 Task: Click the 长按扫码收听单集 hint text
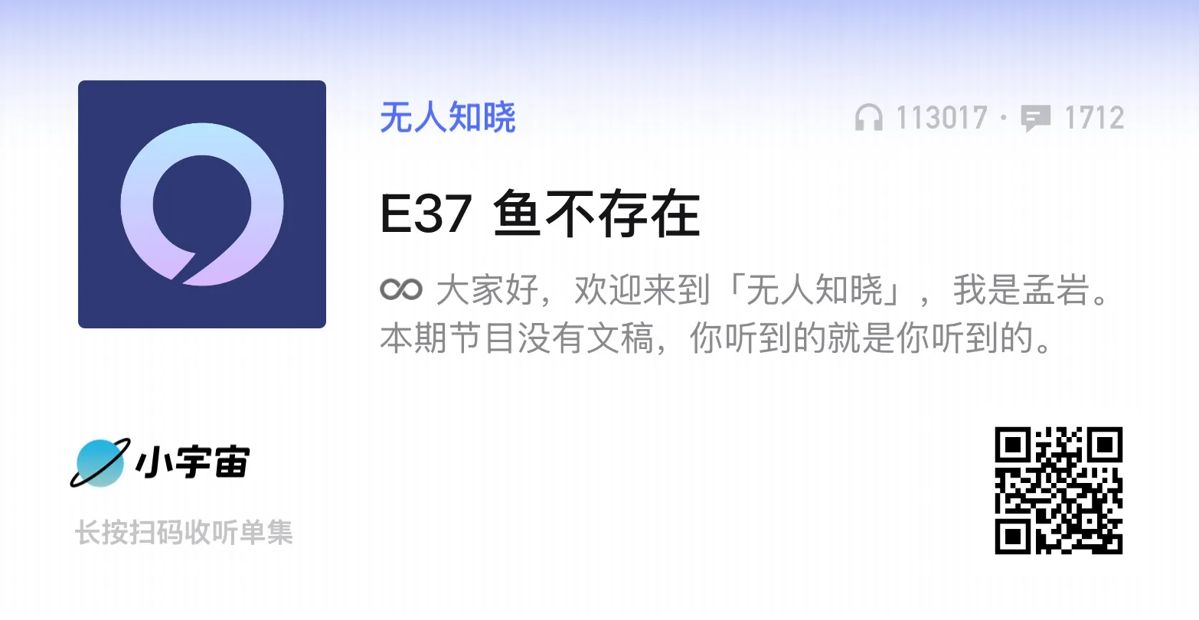coord(184,533)
